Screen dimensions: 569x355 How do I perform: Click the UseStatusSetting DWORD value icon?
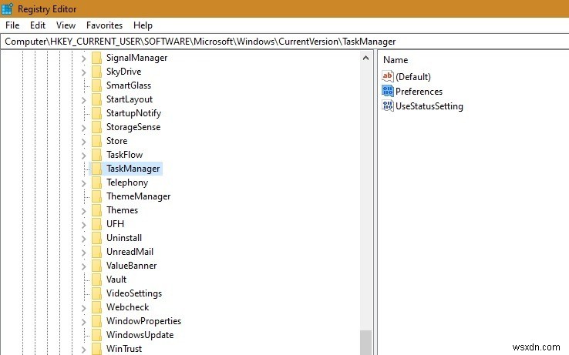[x=388, y=105]
